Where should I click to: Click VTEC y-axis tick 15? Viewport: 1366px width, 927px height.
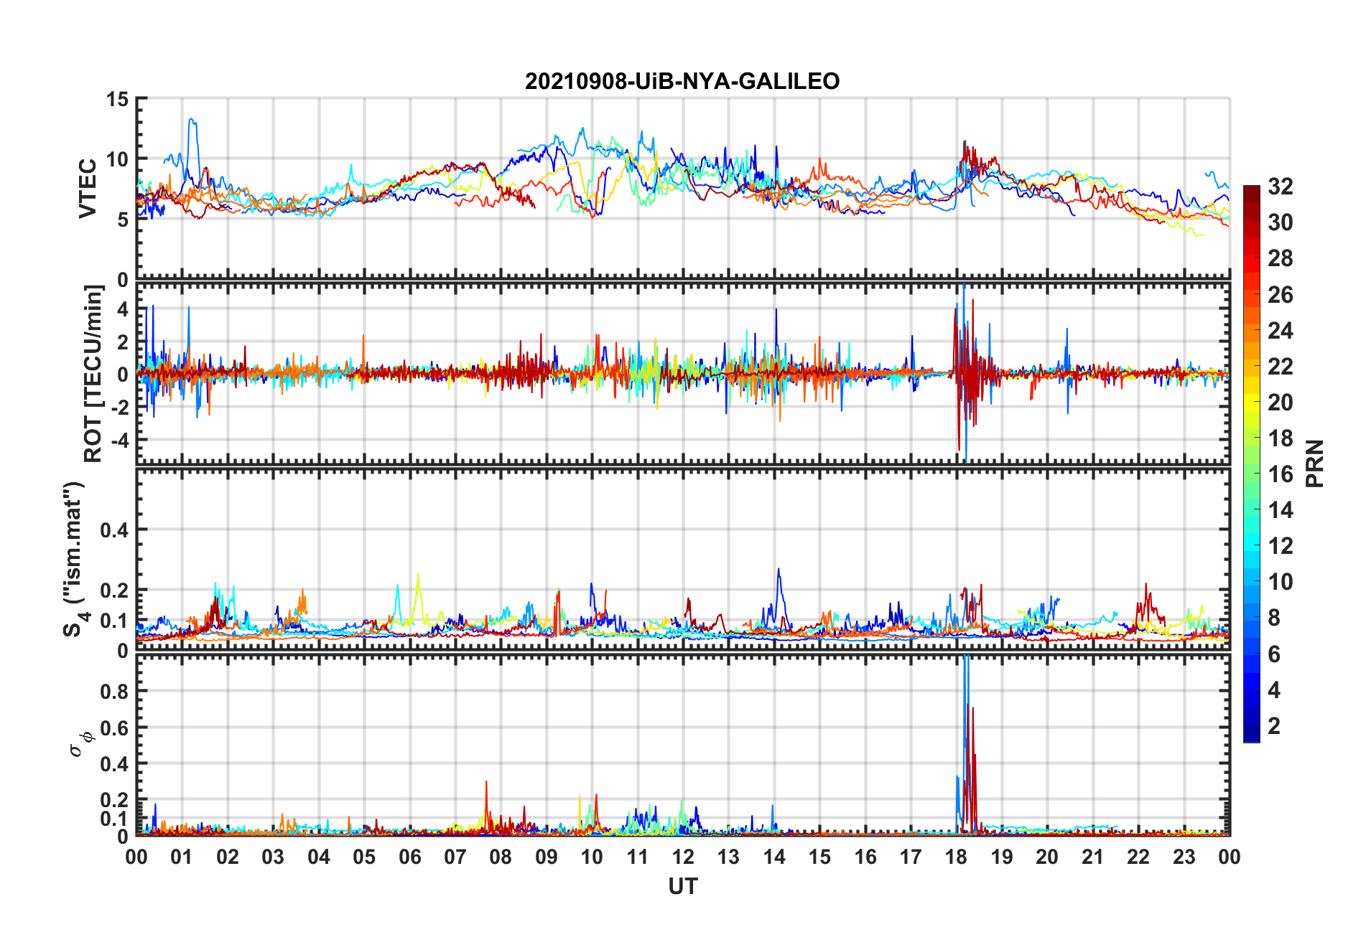[117, 99]
